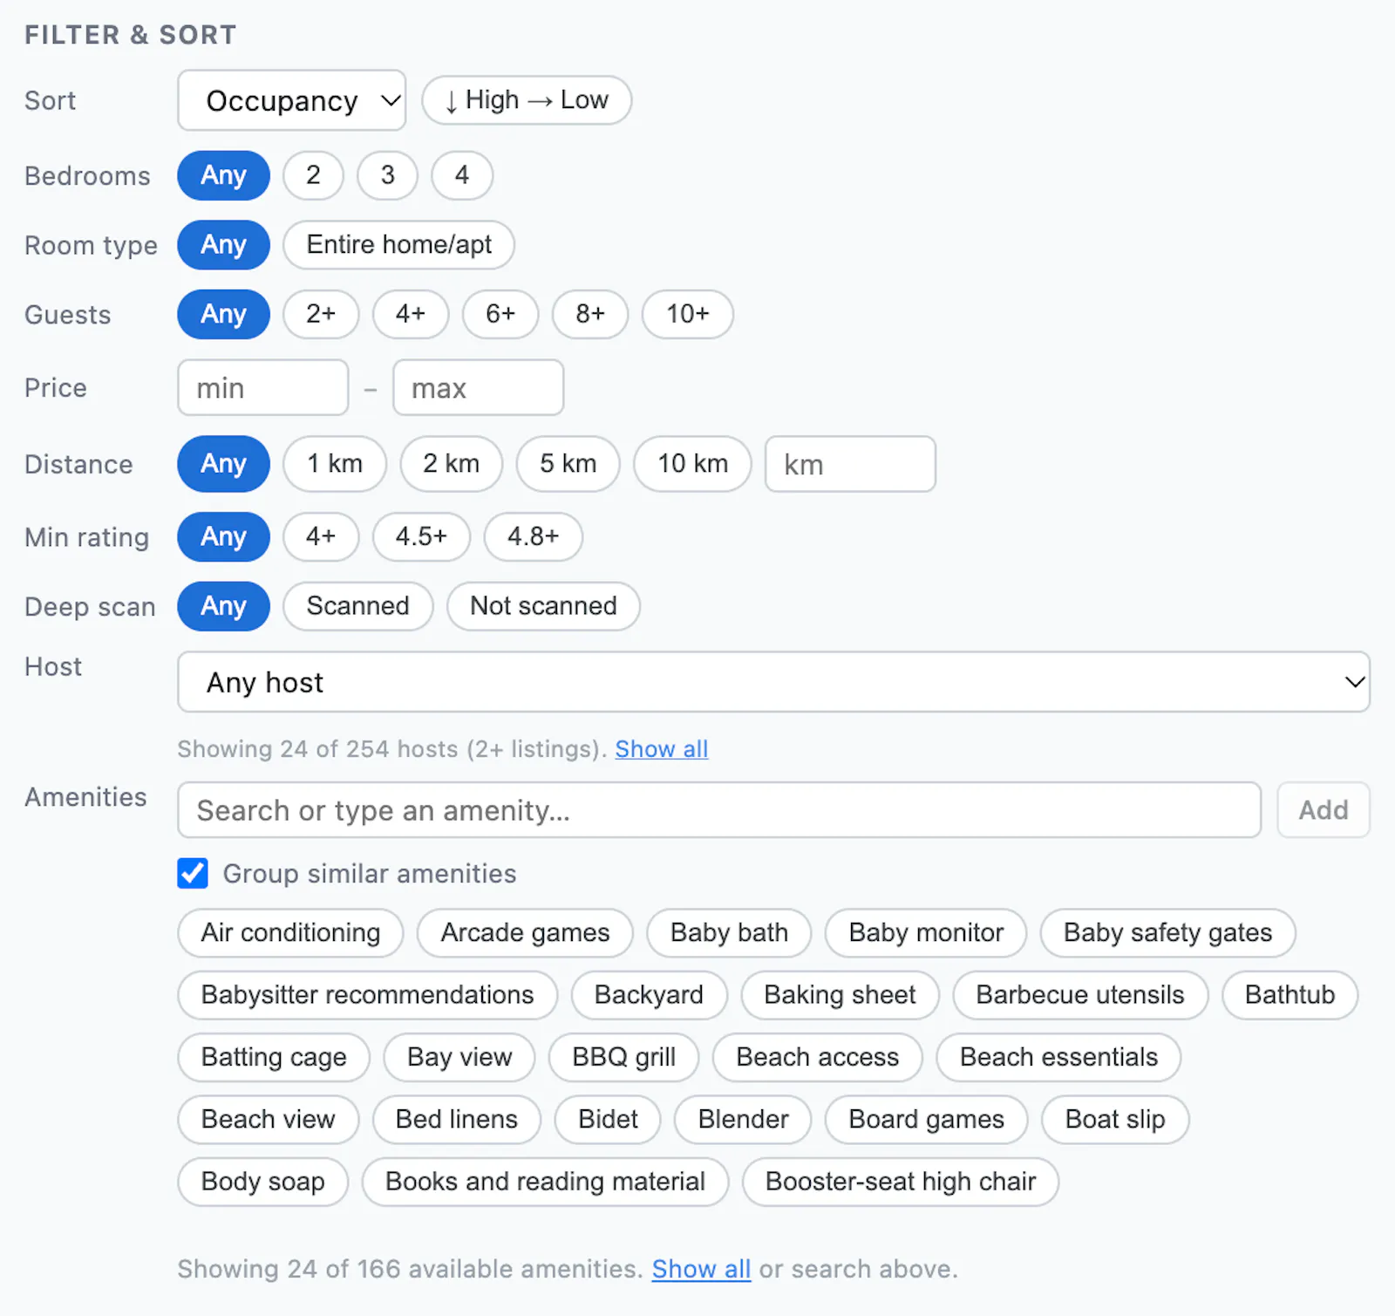Focus the maximum price field
Screen dimensions: 1395x1316
click(478, 387)
